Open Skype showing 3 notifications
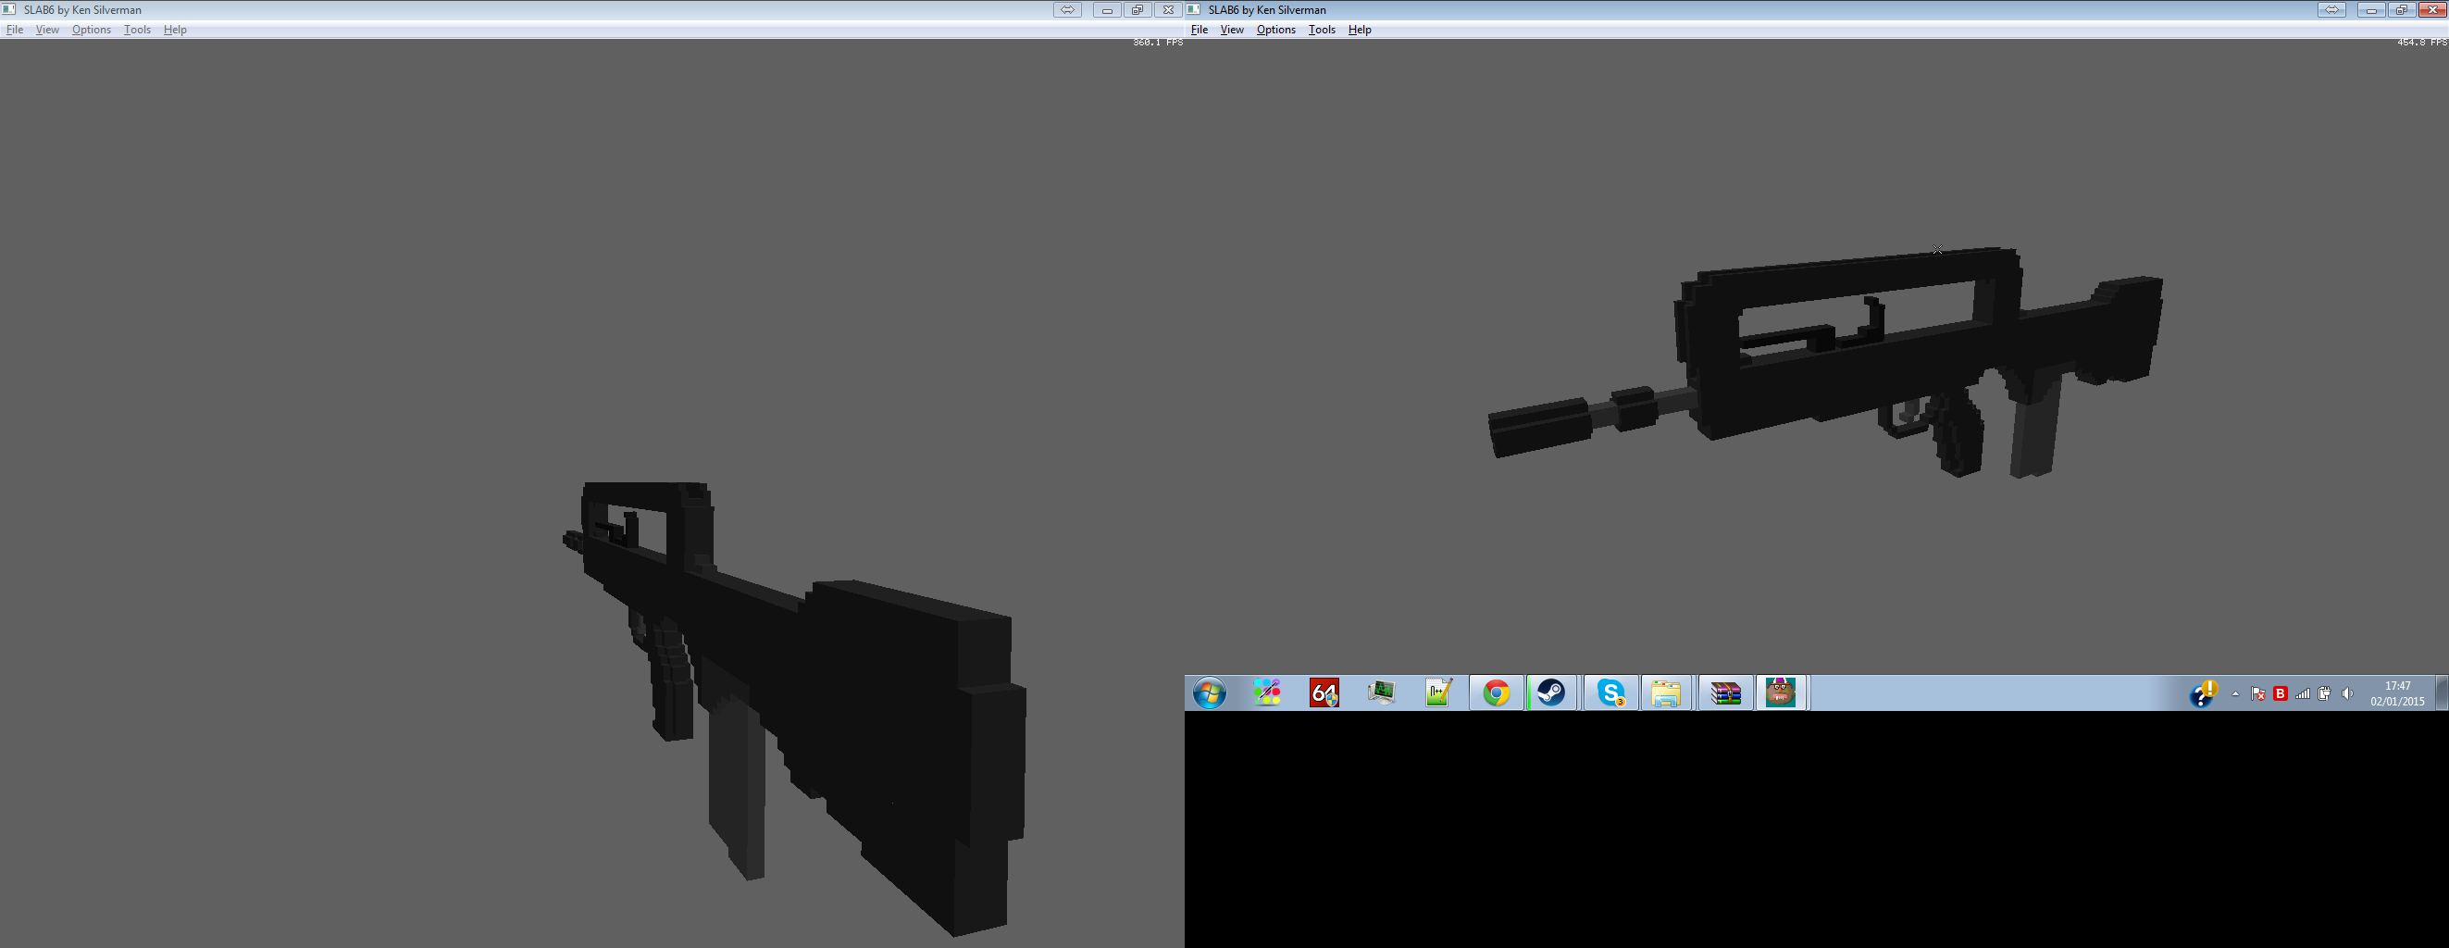 pos(1610,693)
